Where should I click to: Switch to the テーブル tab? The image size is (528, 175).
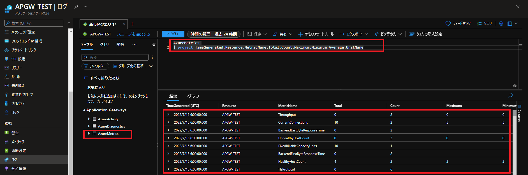click(87, 45)
